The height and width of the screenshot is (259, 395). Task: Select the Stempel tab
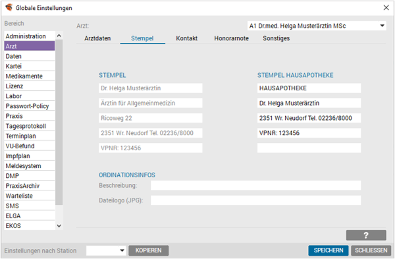[142, 38]
